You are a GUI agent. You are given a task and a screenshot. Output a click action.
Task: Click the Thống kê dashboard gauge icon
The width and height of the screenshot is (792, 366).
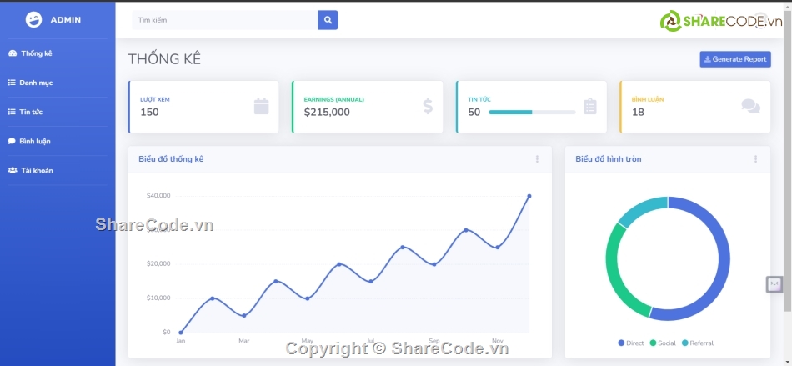tap(13, 53)
